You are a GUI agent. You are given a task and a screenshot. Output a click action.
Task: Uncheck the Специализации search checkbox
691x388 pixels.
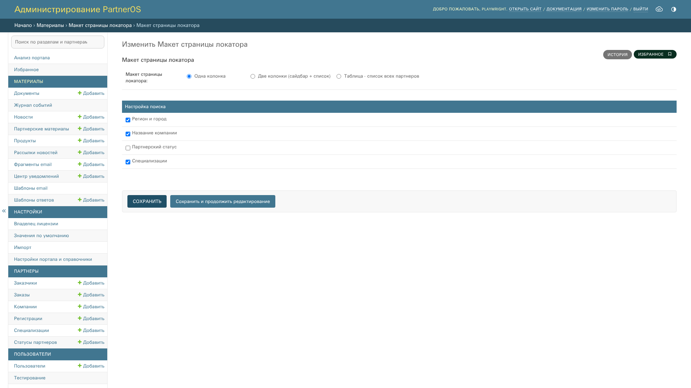tap(128, 162)
